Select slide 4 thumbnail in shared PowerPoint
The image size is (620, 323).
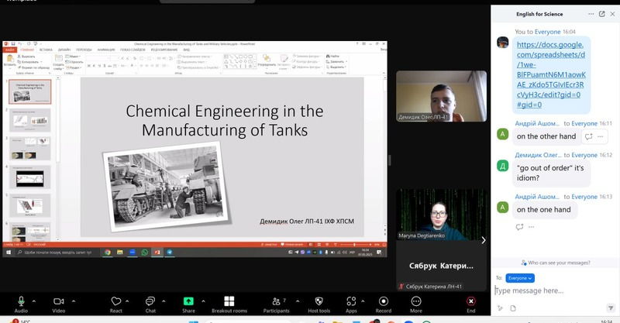pyautogui.click(x=30, y=177)
